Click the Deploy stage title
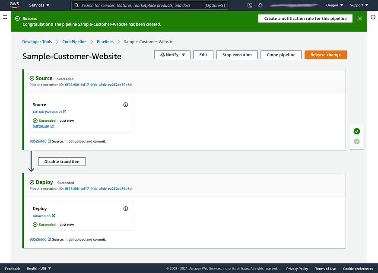 pyautogui.click(x=44, y=182)
